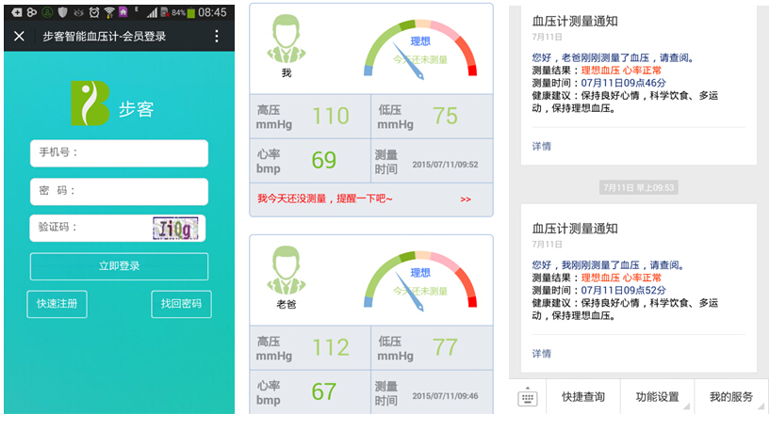
Task: Expand the 功能设置 bottom menu
Action: (x=657, y=397)
